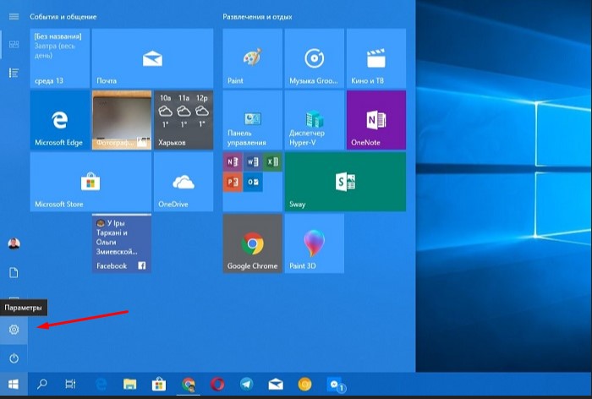Open the Facebook live tile
592x399 pixels.
[122, 243]
